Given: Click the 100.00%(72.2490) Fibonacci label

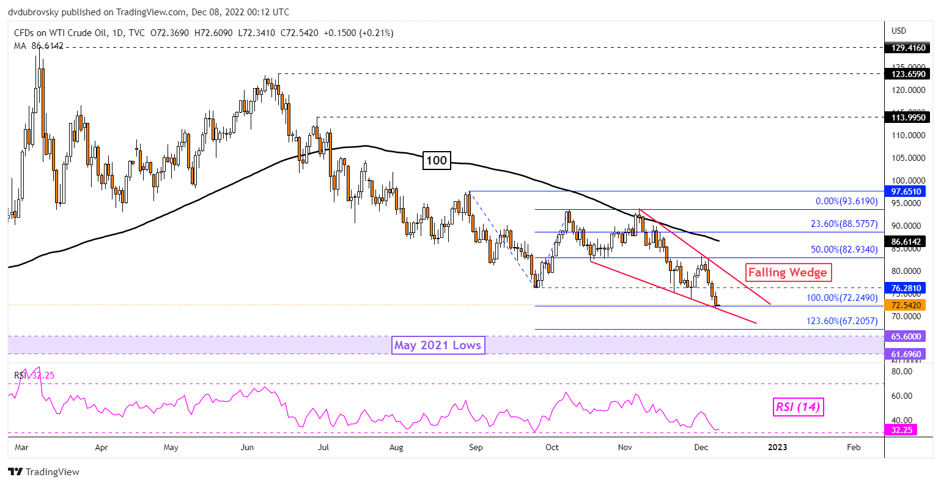Looking at the screenshot, I should pos(842,298).
